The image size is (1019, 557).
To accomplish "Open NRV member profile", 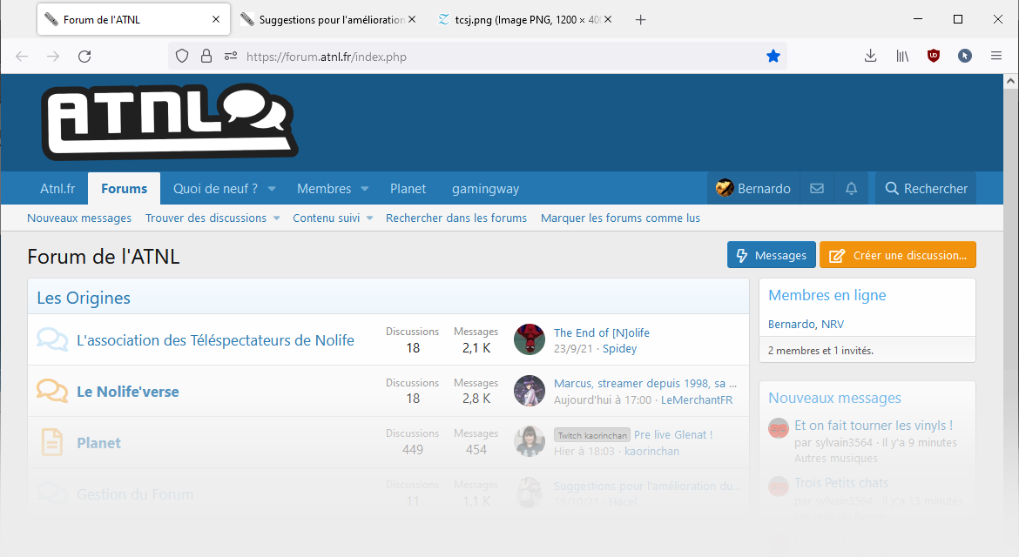I will [x=833, y=324].
